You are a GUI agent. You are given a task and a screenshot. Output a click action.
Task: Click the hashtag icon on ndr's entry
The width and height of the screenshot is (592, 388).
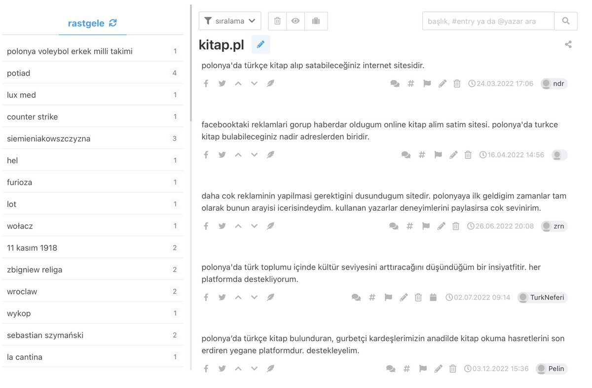tap(410, 84)
